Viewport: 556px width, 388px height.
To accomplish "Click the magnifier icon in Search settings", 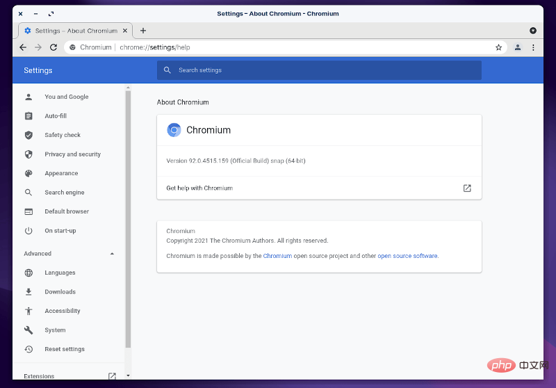I will coord(167,70).
